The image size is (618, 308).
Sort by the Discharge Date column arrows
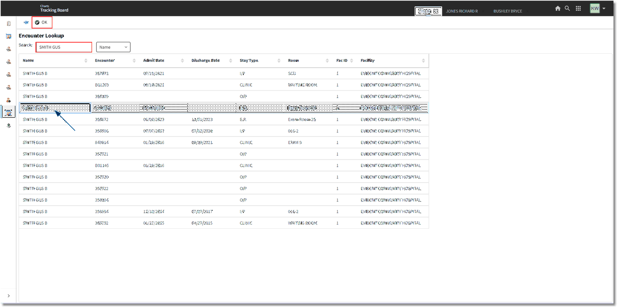click(x=231, y=61)
